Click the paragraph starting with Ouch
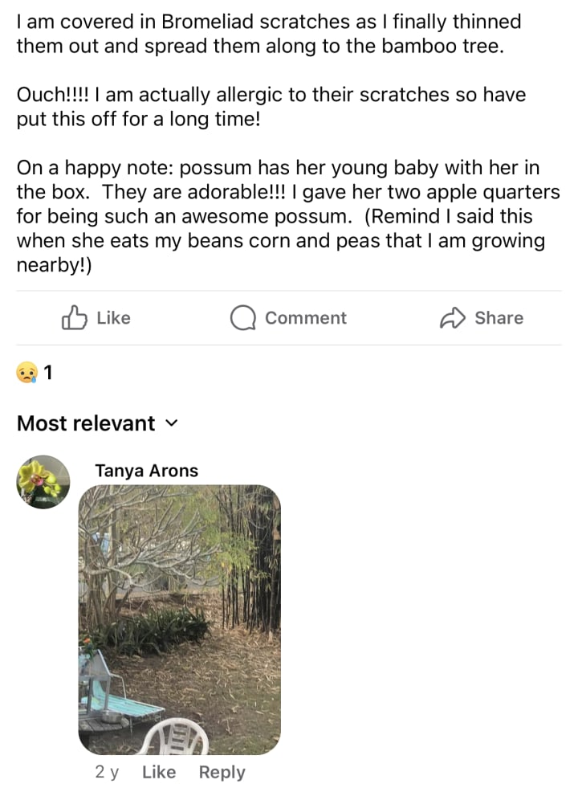 (x=271, y=107)
